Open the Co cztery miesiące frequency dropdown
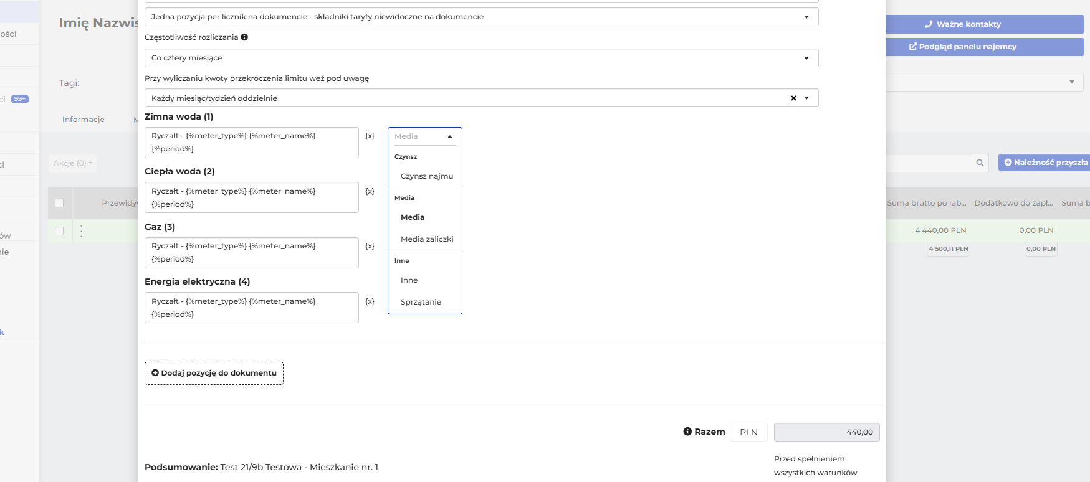Image resolution: width=1090 pixels, height=482 pixels. pos(481,58)
